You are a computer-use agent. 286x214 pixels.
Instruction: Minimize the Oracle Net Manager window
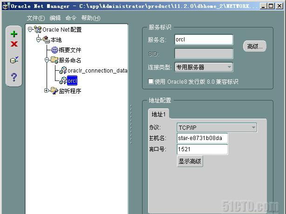tap(263, 6)
